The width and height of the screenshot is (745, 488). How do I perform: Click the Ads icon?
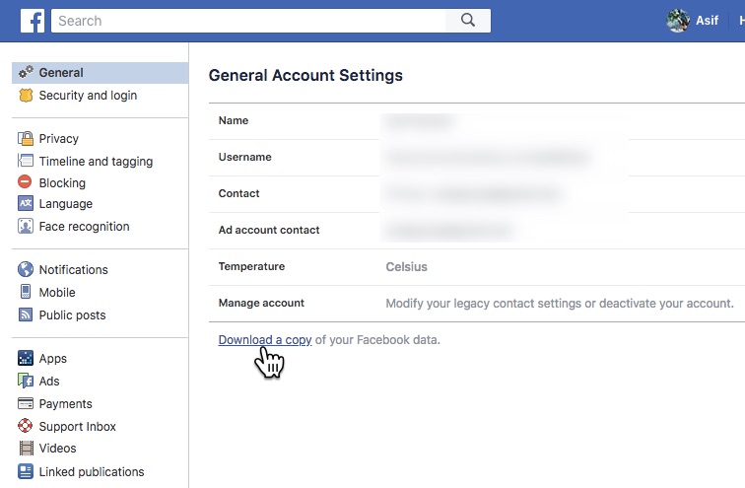(x=26, y=381)
